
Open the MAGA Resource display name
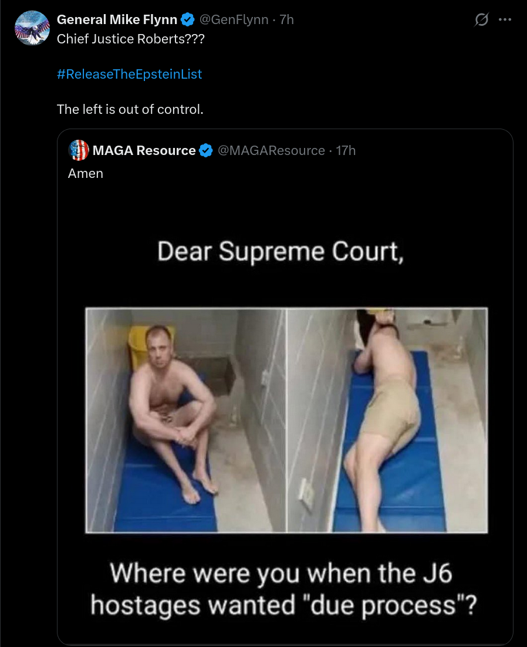pyautogui.click(x=144, y=151)
